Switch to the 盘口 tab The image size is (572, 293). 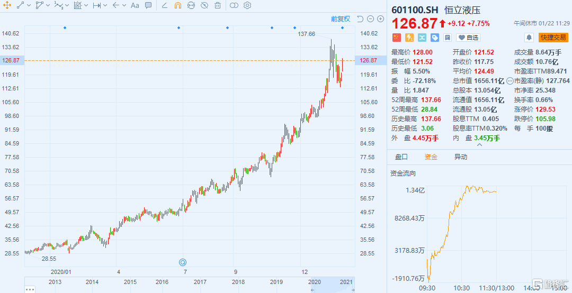[x=401, y=157]
